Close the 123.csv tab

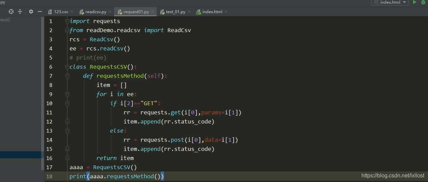72,12
